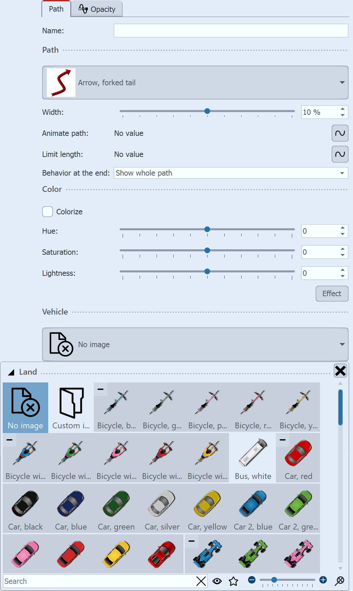Pick the Bus, white vehicle
Viewport: 353px width, 591px height.
point(253,458)
